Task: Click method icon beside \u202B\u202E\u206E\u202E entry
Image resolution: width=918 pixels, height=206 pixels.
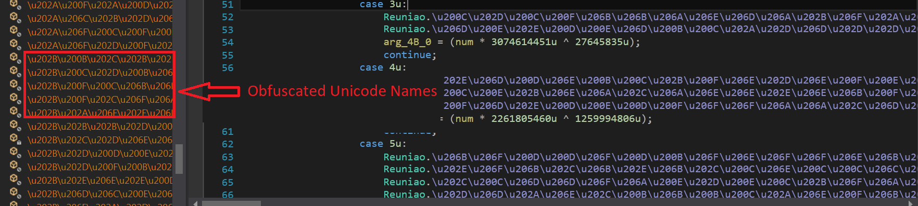Action: tap(15, 180)
